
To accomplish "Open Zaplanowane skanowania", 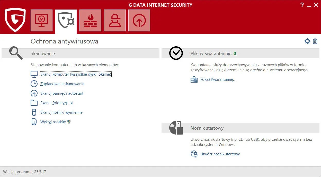I will pos(62,84).
